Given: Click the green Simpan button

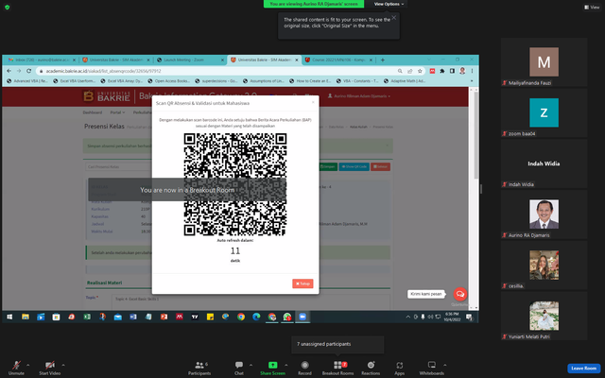Looking at the screenshot, I should pyautogui.click(x=328, y=166).
